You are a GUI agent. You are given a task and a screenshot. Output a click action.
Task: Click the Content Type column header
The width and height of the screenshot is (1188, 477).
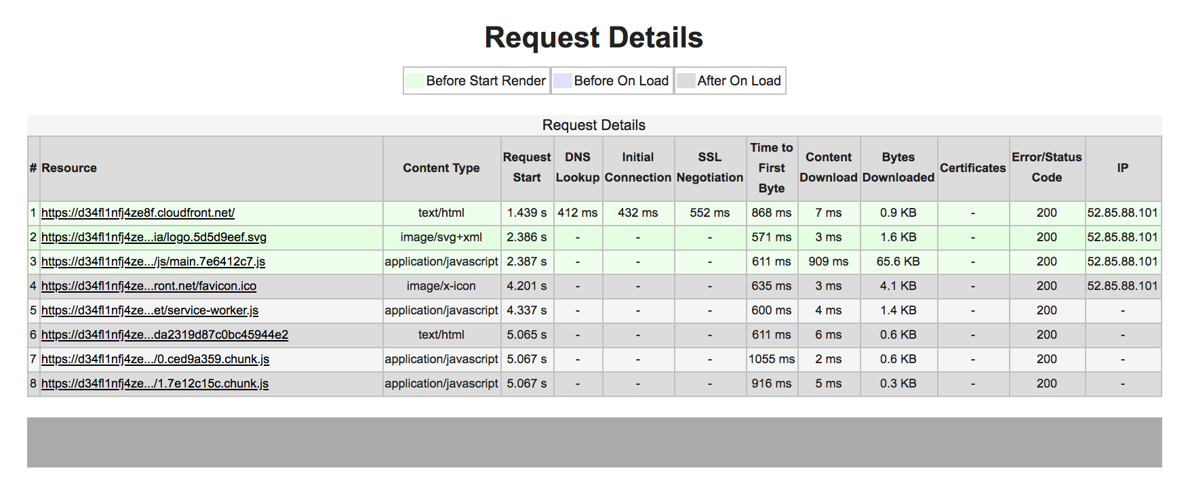[441, 168]
